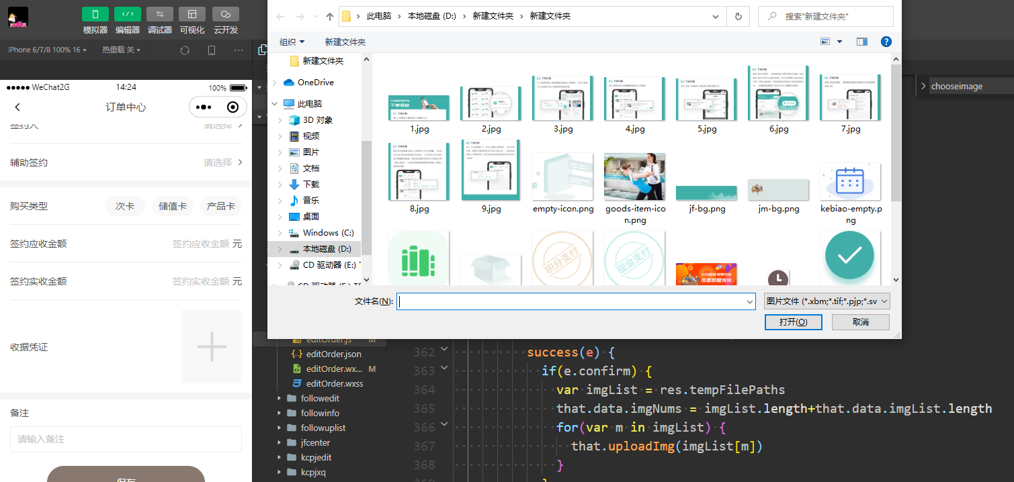Collapse code fold arrow at line 362

click(444, 350)
